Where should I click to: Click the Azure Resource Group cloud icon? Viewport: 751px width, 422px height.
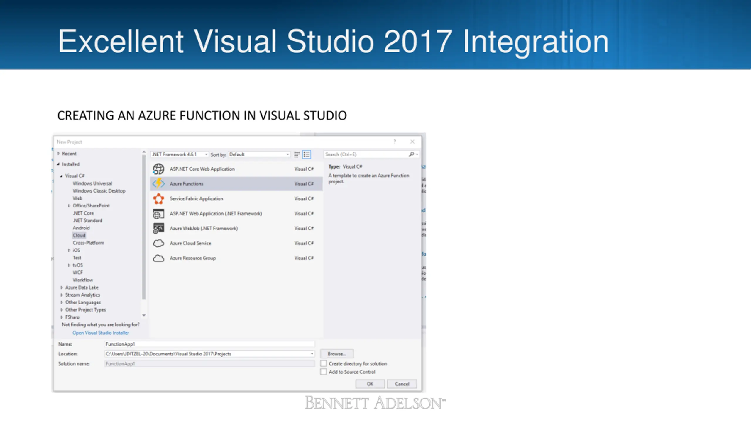coord(158,258)
